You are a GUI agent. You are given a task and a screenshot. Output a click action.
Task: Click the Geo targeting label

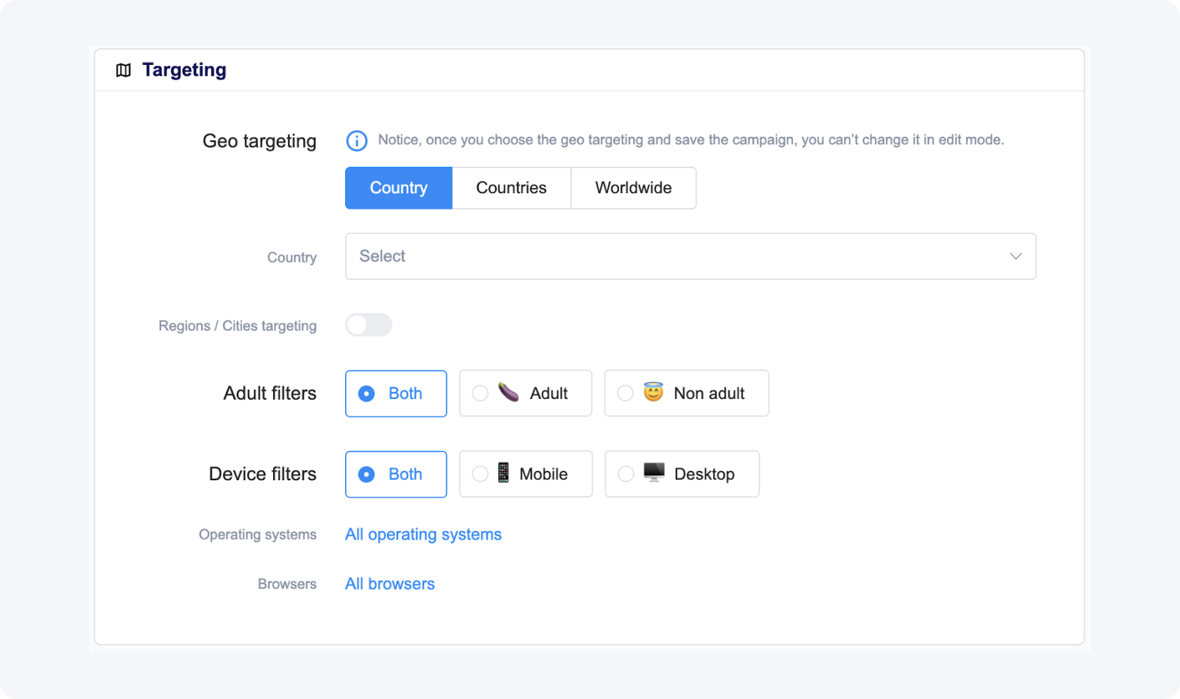(x=260, y=141)
